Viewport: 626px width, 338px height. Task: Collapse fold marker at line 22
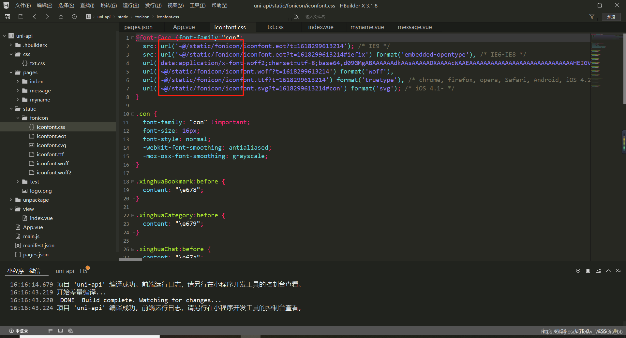point(133,215)
